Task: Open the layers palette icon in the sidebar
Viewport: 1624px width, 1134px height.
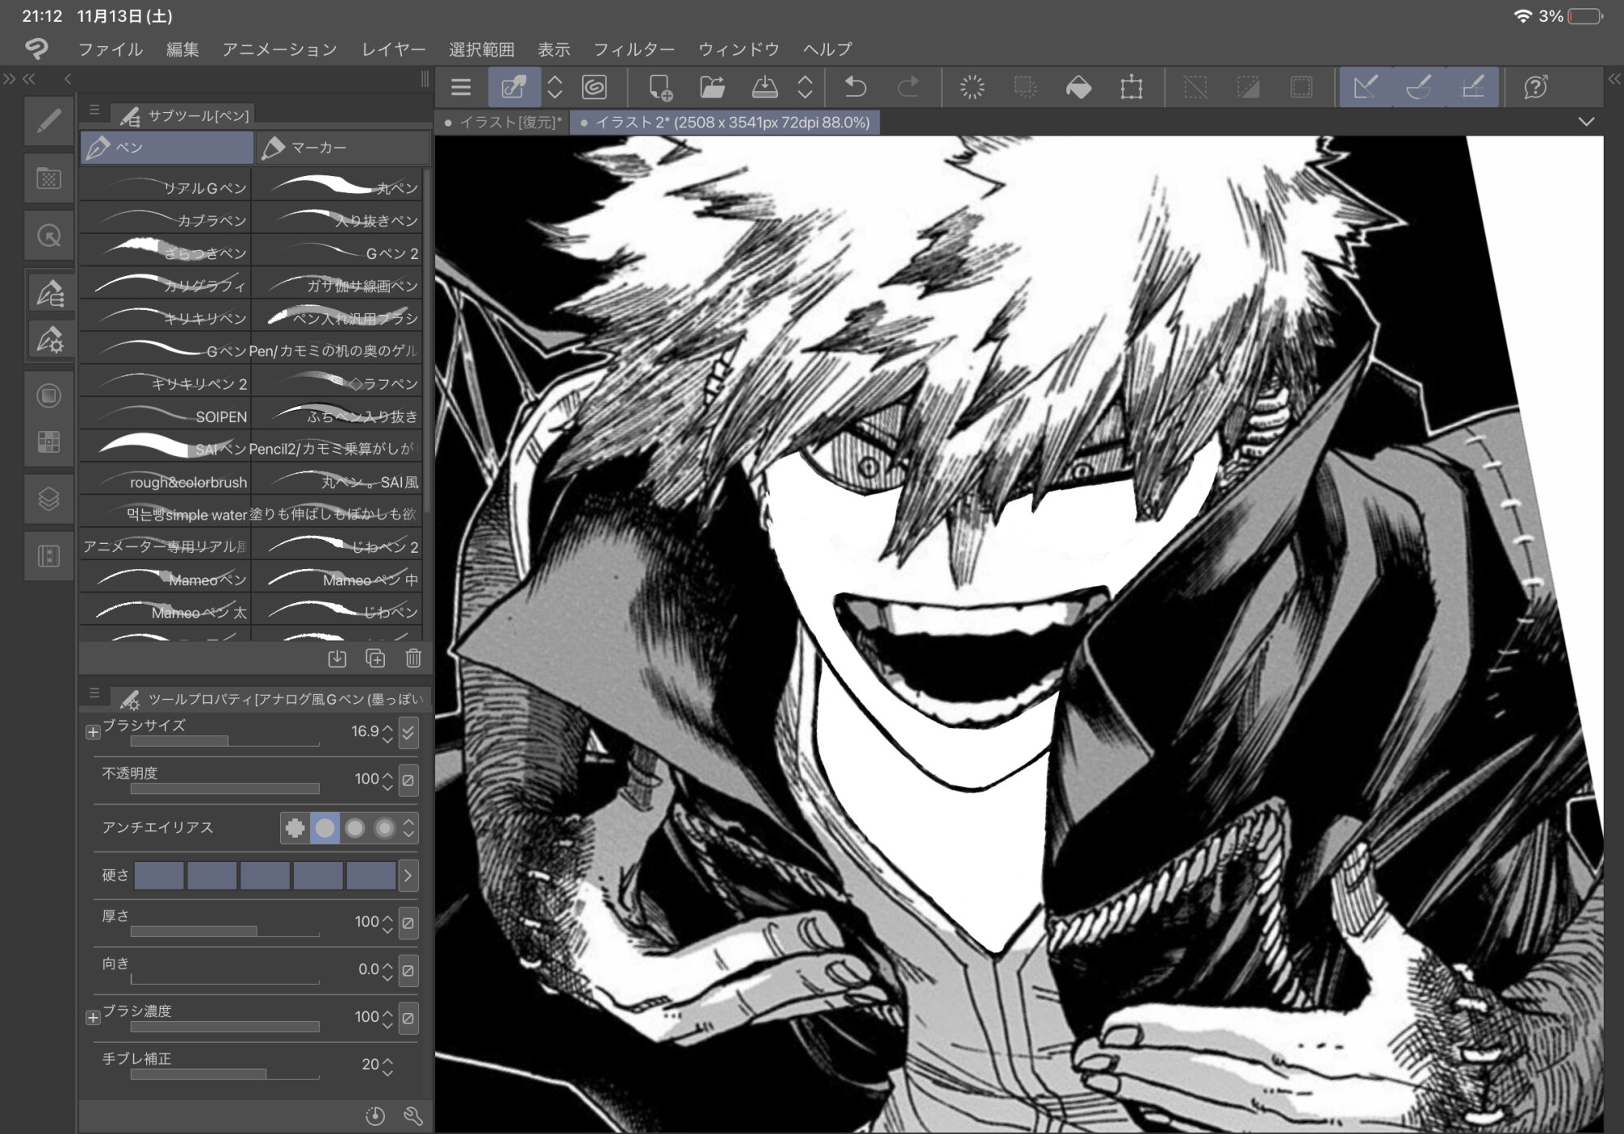Action: coord(49,498)
